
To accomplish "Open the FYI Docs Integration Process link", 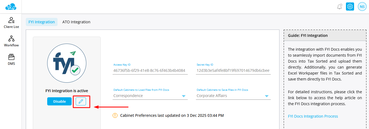I will [313, 116].
